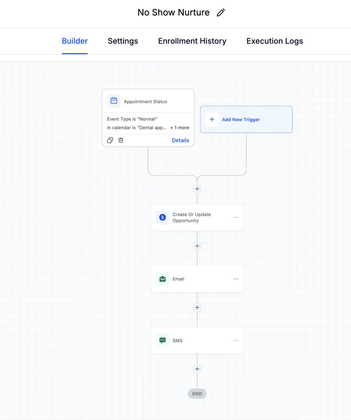The height and width of the screenshot is (420, 351).
Task: Open trigger Details link
Action: (180, 140)
